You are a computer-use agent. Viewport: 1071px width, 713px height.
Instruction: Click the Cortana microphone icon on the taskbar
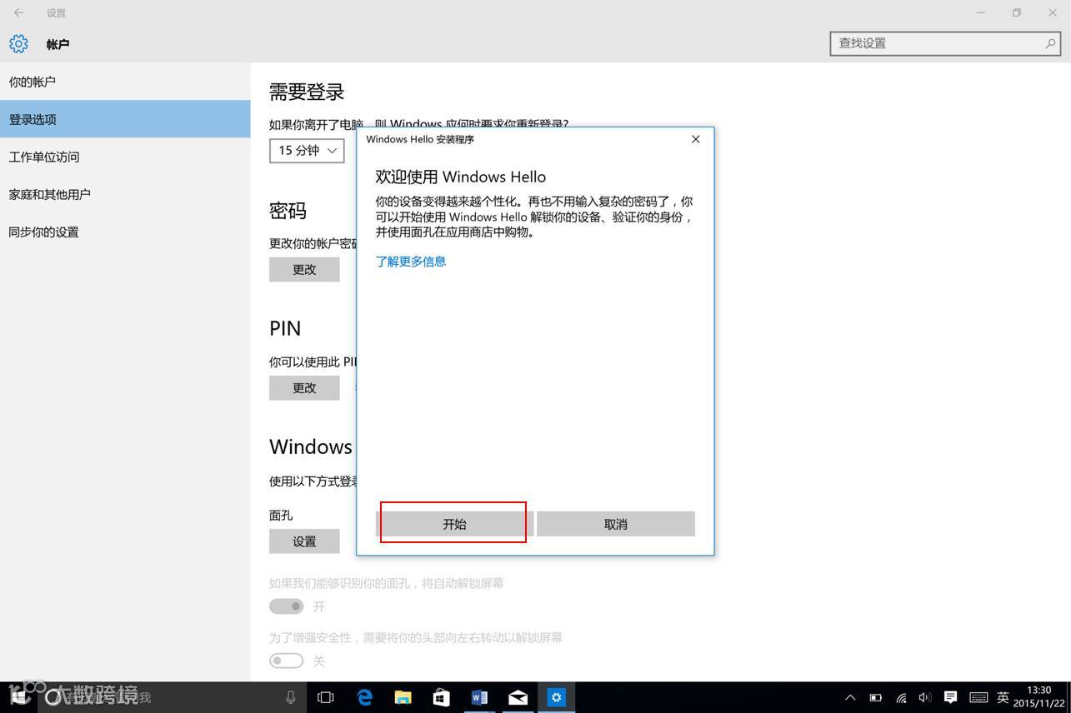pos(291,697)
